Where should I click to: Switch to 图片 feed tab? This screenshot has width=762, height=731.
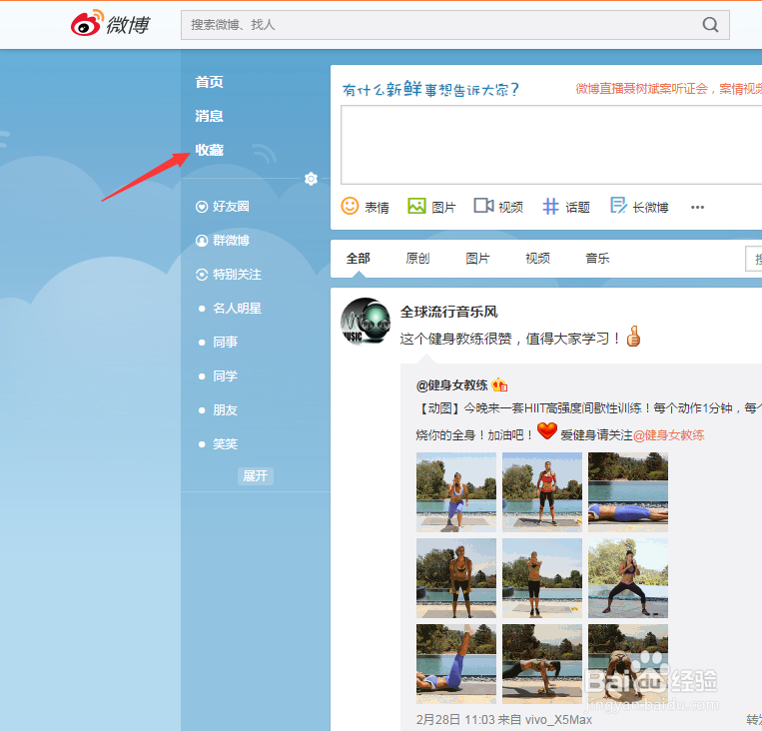(x=477, y=258)
